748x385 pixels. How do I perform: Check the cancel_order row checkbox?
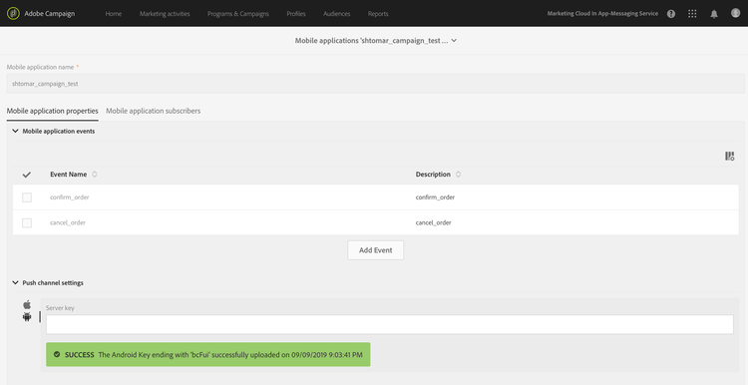(x=27, y=222)
